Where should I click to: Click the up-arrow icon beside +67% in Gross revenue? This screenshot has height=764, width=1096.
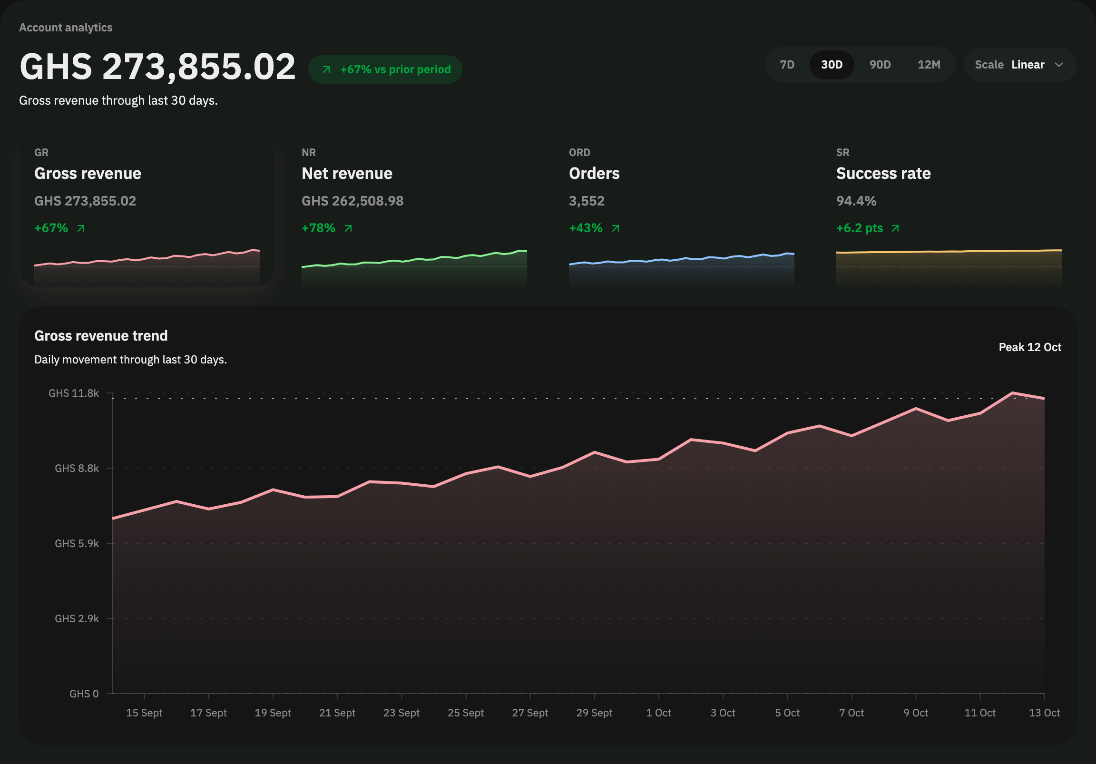tap(81, 228)
